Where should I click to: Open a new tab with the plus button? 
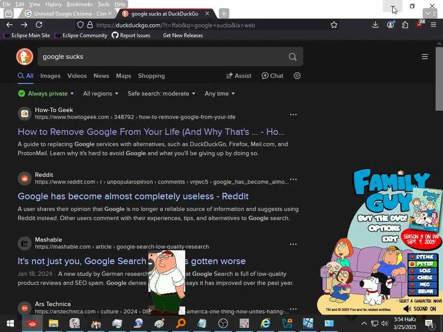click(x=224, y=13)
